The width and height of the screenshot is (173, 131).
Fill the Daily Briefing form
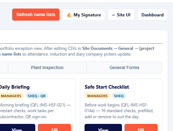(55, 128)
